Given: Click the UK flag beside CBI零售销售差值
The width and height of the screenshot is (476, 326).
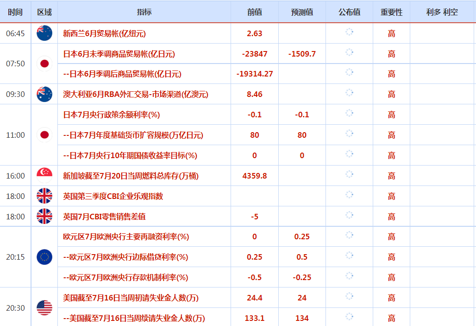Looking at the screenshot, I should click(x=44, y=217).
